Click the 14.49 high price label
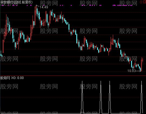The width and height of the screenshot is (146, 114). tap(44, 7)
